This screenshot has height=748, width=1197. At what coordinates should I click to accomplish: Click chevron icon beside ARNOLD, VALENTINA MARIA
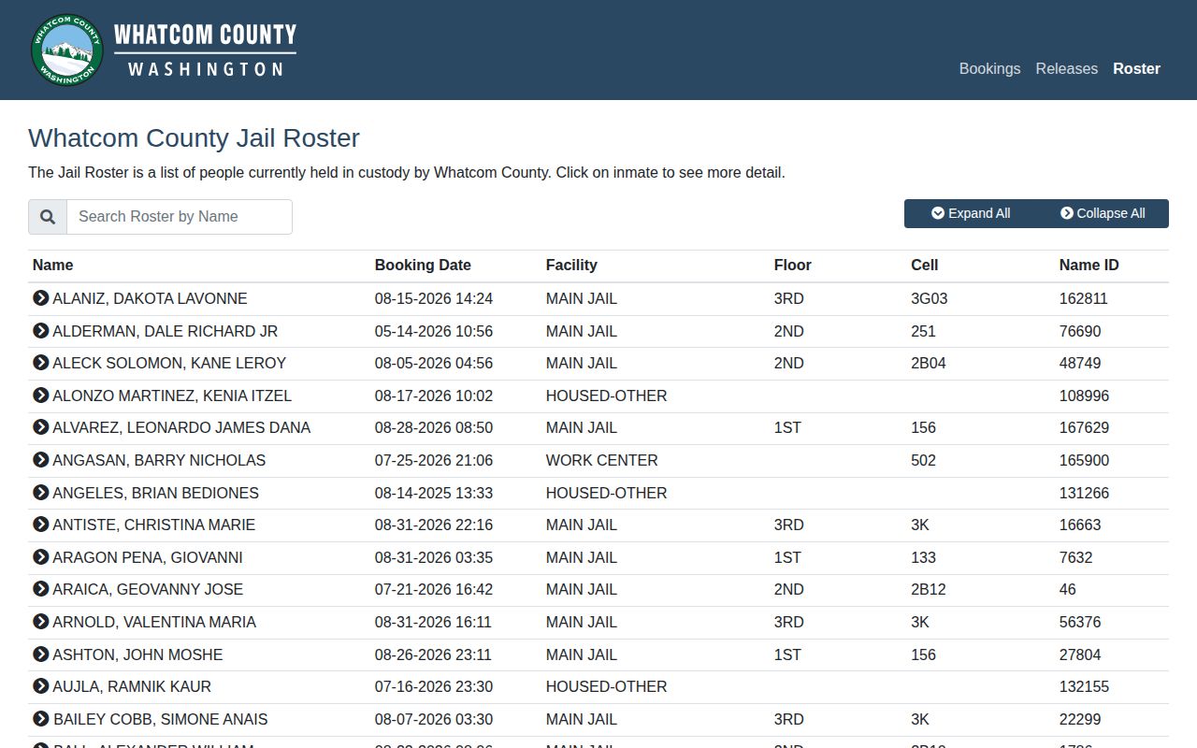coord(40,622)
